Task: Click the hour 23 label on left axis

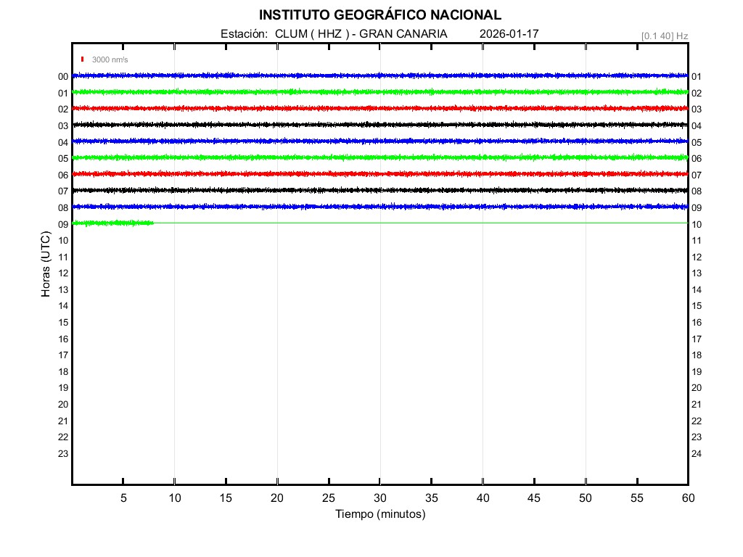Action: [63, 454]
